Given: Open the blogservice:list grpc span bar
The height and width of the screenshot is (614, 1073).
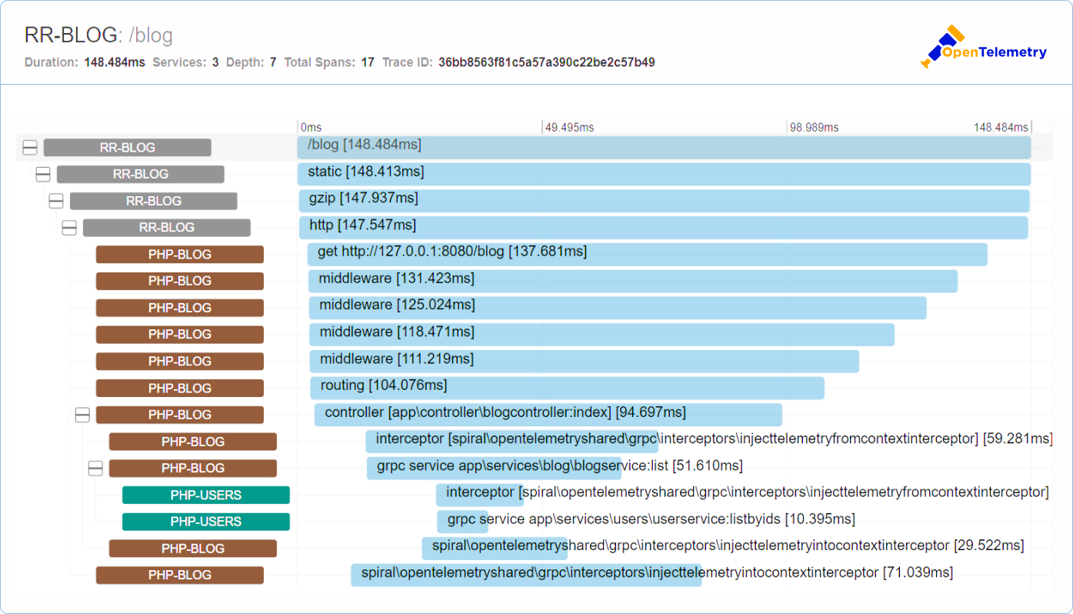Looking at the screenshot, I should click(494, 468).
